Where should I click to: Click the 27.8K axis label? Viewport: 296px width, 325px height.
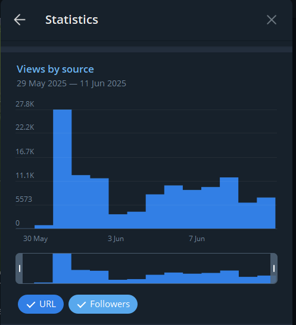click(25, 104)
